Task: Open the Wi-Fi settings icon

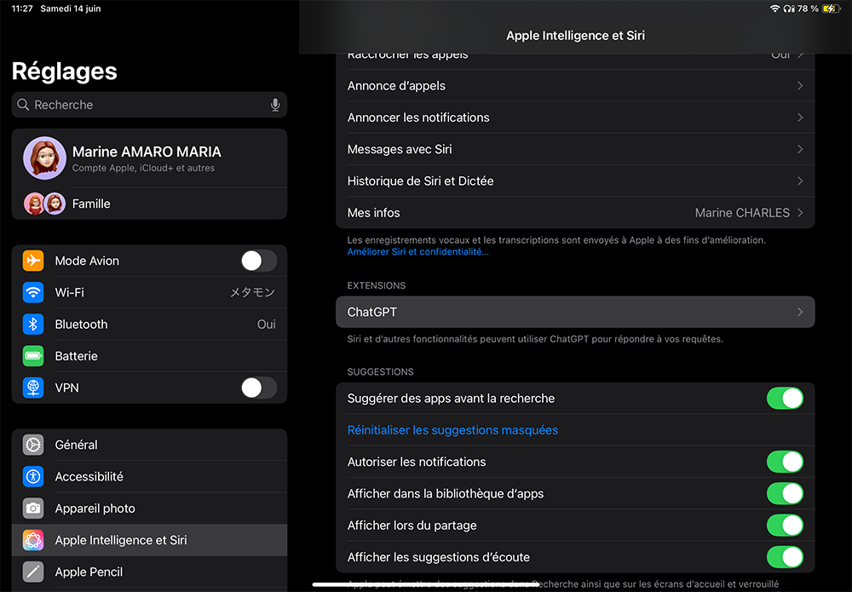Action: 33,292
